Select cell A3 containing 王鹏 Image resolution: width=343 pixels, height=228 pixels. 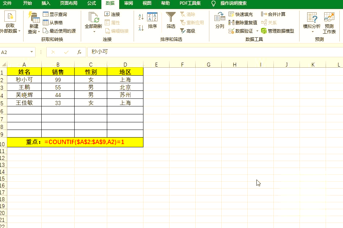(x=24, y=87)
